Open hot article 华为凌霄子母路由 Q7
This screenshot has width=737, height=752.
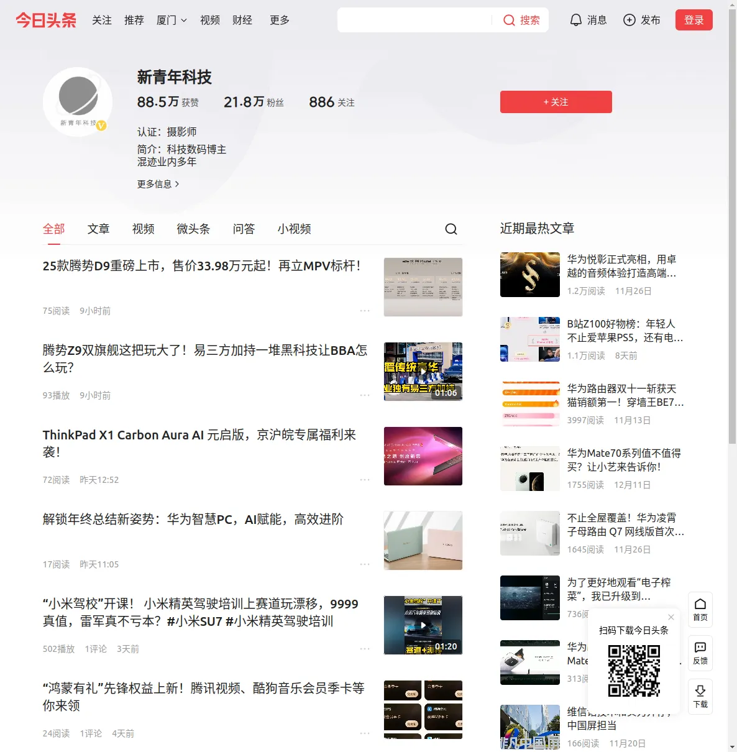[x=626, y=525]
